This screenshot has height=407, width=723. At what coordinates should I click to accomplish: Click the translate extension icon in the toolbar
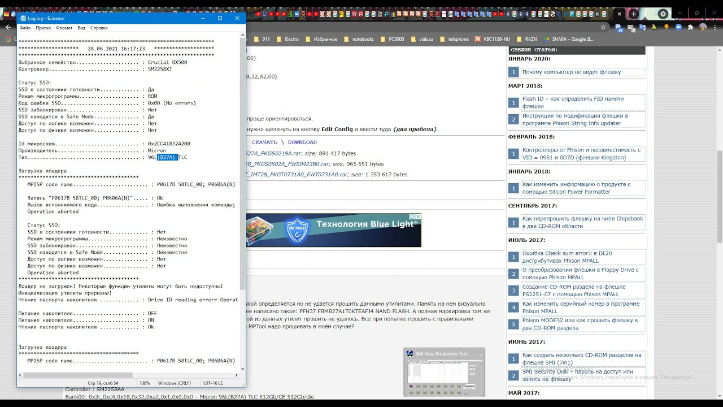[x=642, y=27]
